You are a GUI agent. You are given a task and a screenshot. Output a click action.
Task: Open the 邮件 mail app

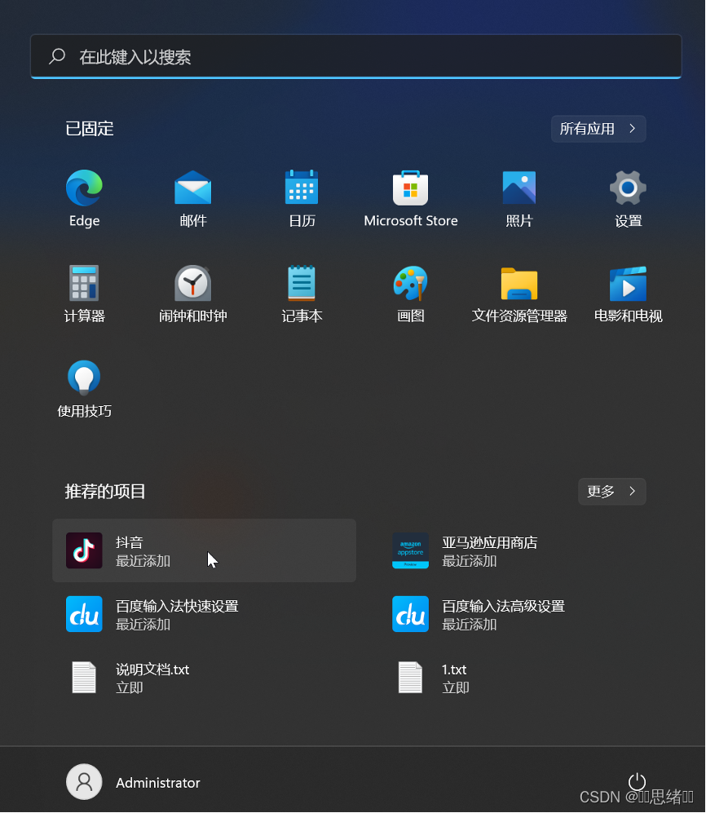[193, 199]
